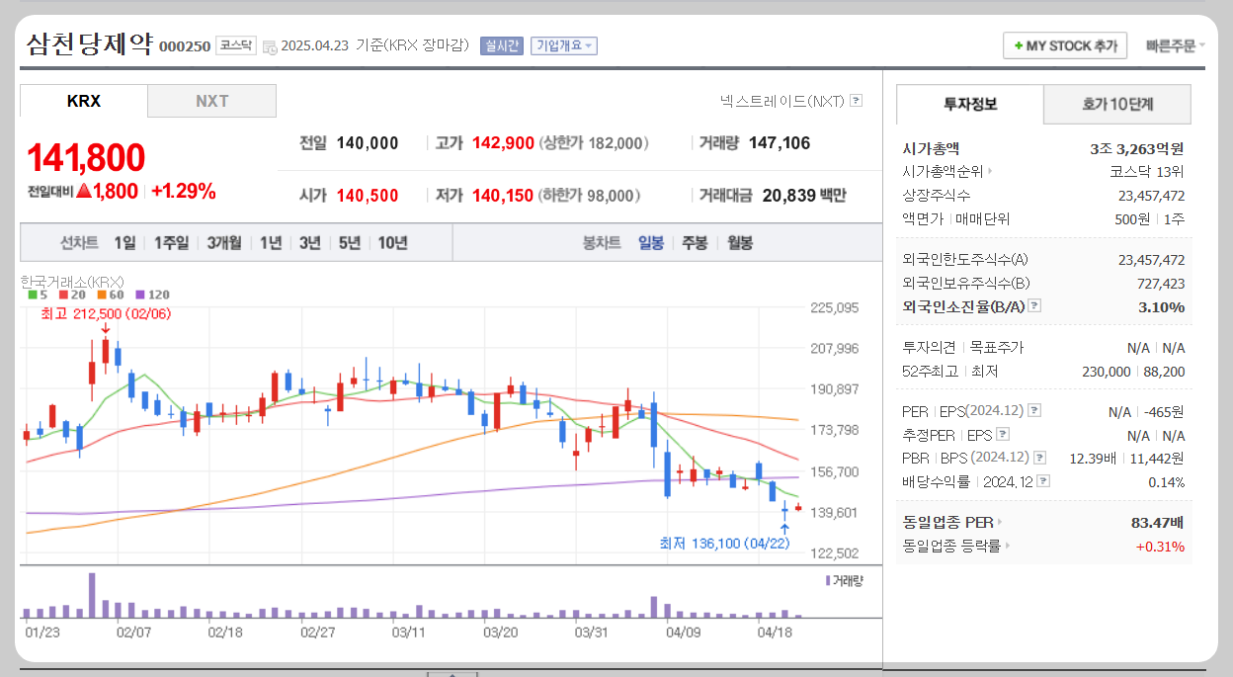The height and width of the screenshot is (677, 1233).
Task: Click the 실시간 badge near the stock title
Action: point(504,44)
